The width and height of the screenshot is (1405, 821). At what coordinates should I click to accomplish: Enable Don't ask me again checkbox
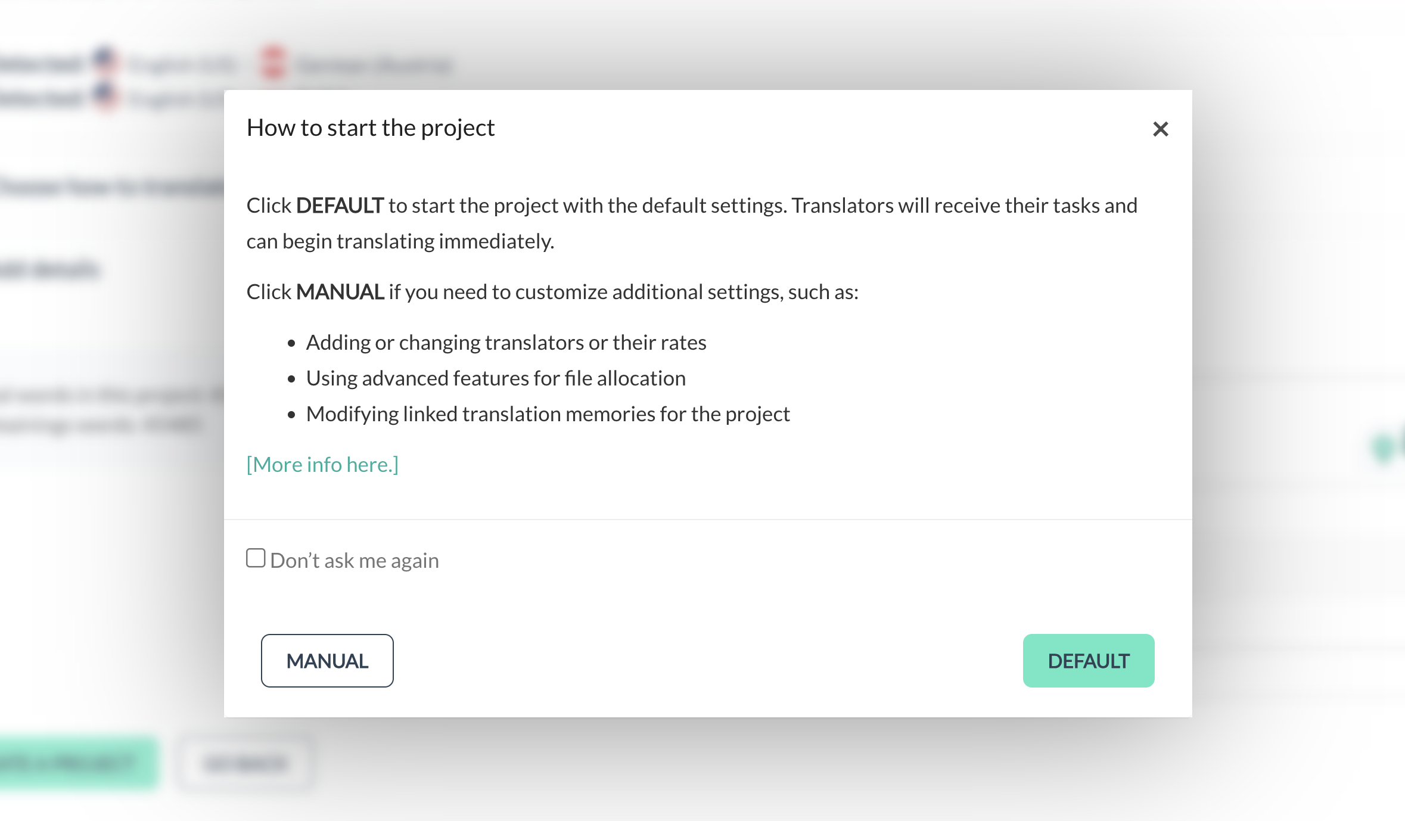(x=256, y=559)
